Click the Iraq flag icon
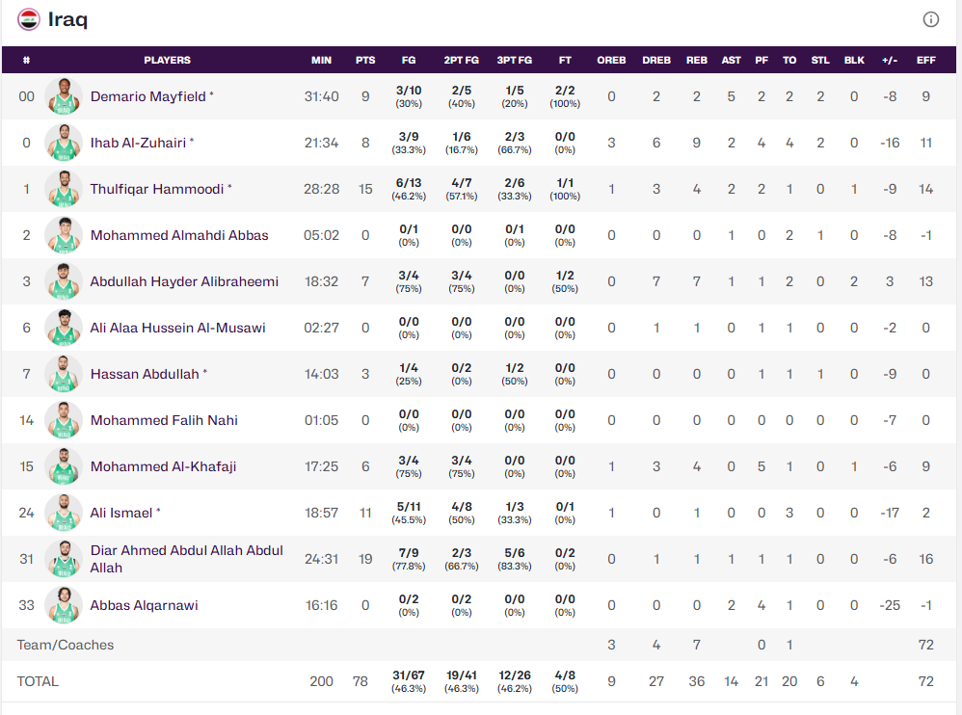 (x=29, y=19)
